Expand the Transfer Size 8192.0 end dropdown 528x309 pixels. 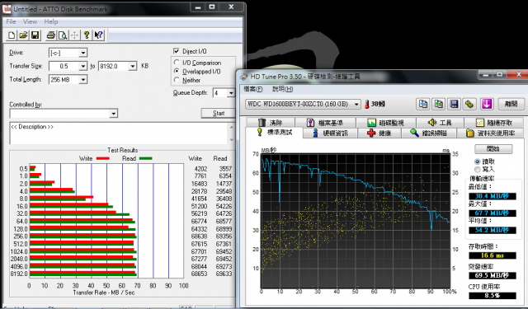tap(133, 66)
